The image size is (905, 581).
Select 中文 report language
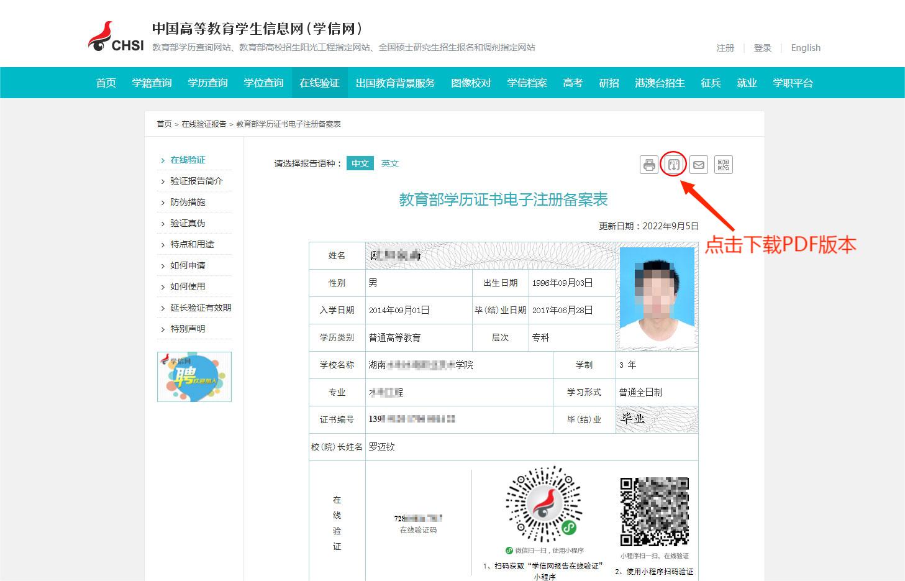(360, 163)
